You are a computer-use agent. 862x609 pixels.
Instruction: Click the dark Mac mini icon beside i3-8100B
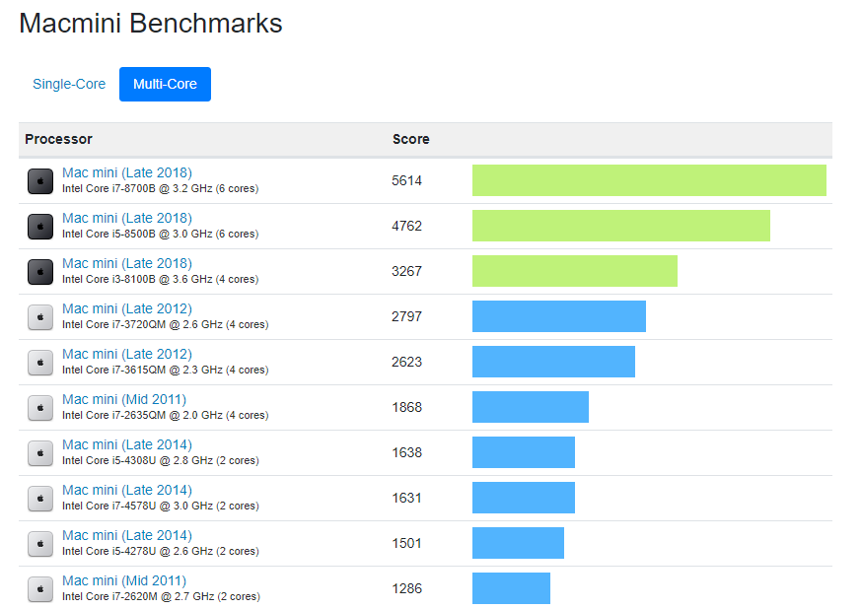40,272
